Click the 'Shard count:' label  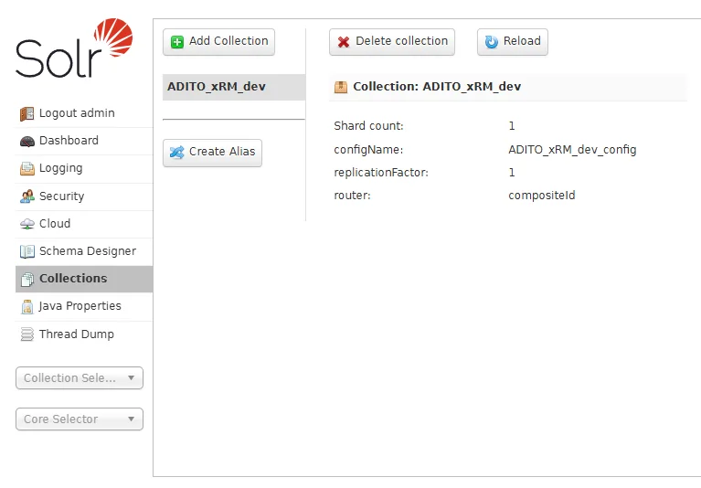pos(368,126)
